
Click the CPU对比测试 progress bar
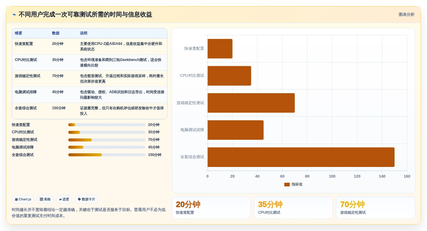107,132
